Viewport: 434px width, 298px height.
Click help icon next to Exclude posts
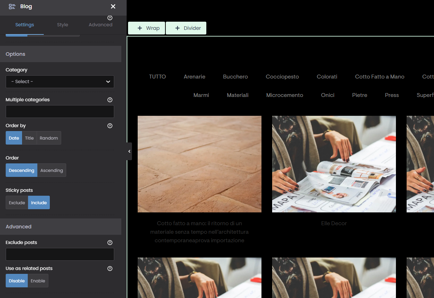pyautogui.click(x=110, y=243)
